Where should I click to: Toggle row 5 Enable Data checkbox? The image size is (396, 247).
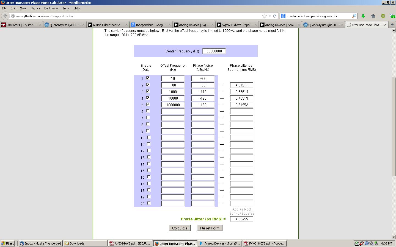(x=148, y=105)
